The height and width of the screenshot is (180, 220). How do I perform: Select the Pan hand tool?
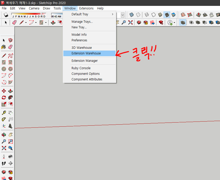10,135
